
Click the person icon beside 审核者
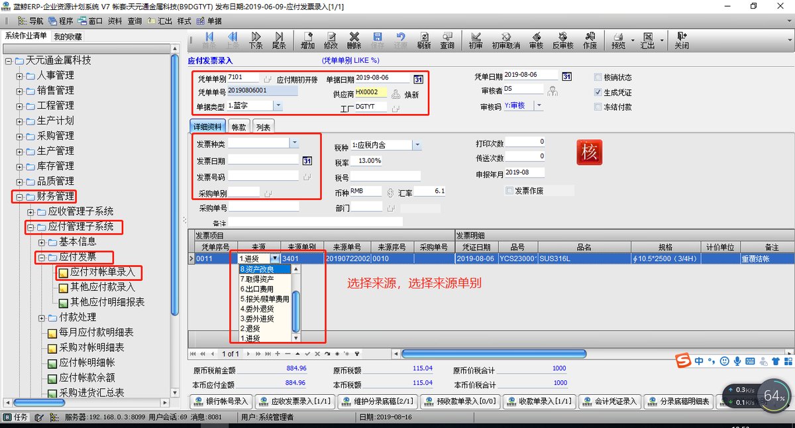click(552, 91)
